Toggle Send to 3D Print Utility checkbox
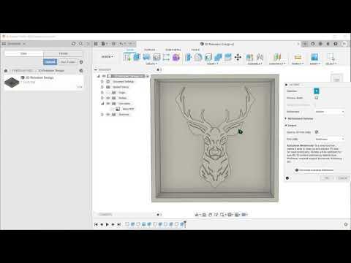 tap(317, 132)
